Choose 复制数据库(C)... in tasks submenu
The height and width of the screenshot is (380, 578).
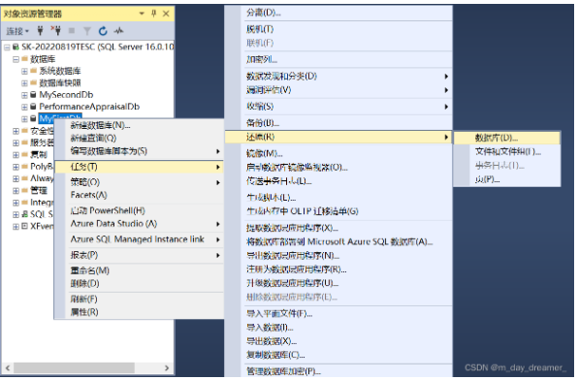pyautogui.click(x=338, y=355)
